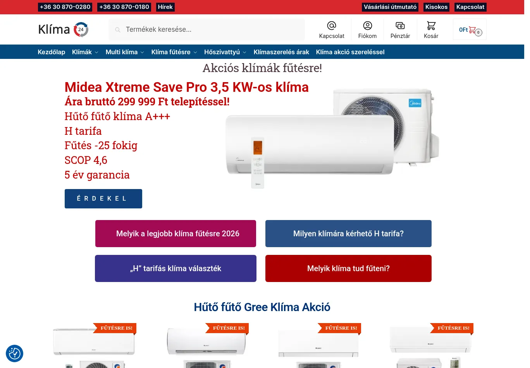This screenshot has width=530, height=368.
Task: Click the ÉRDEKEL button
Action: click(x=103, y=199)
